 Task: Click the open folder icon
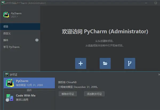tap(105, 63)
